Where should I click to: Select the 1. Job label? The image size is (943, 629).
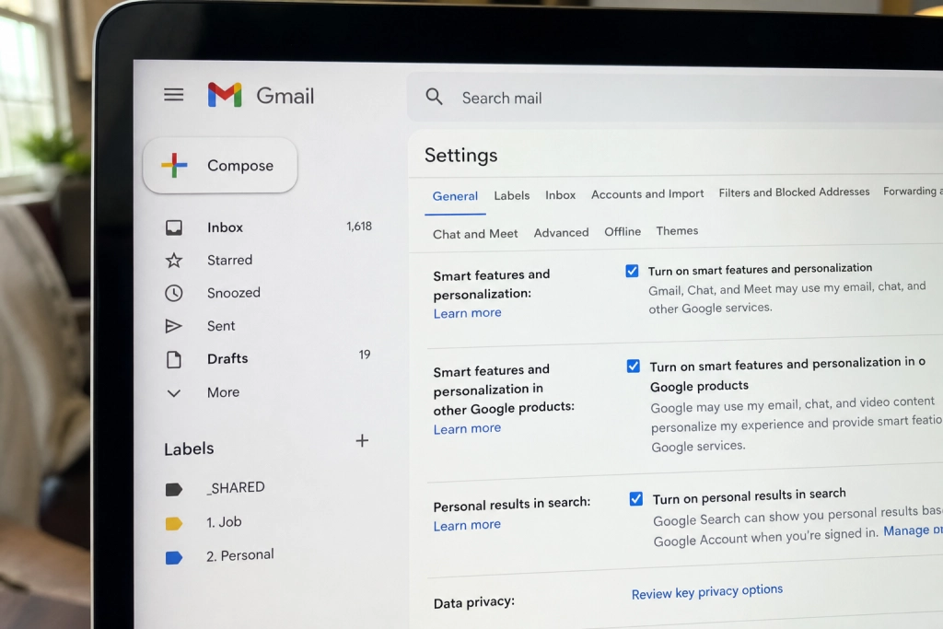point(224,522)
